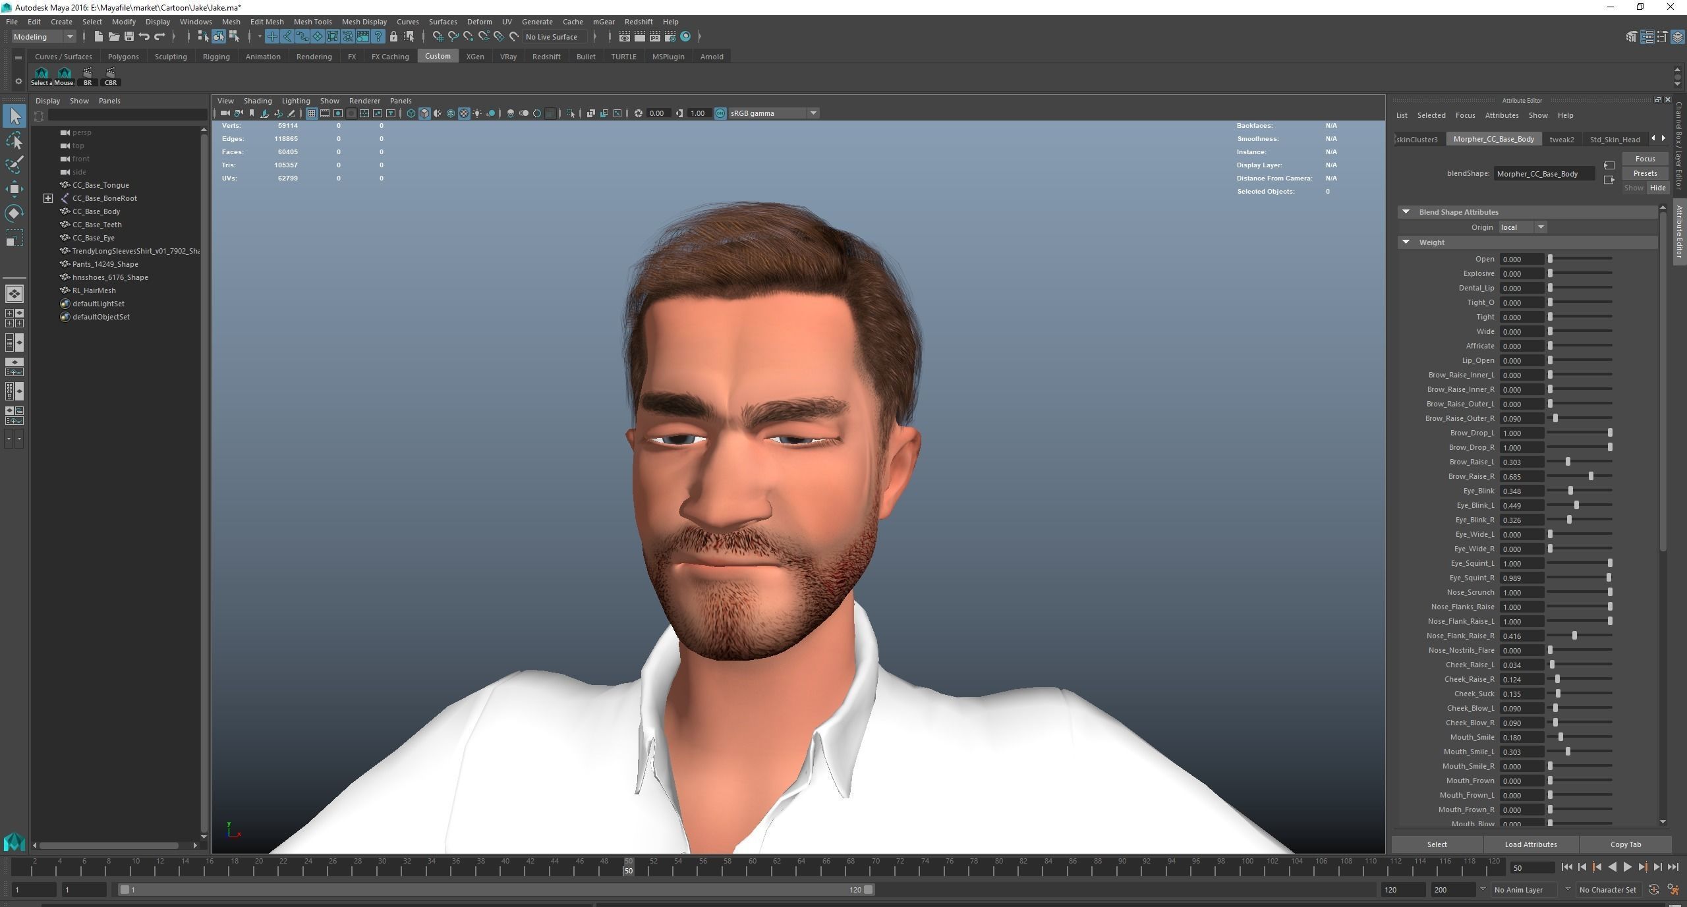This screenshot has height=907, width=1687.
Task: Activate the Paint Selection tool
Action: (x=14, y=165)
